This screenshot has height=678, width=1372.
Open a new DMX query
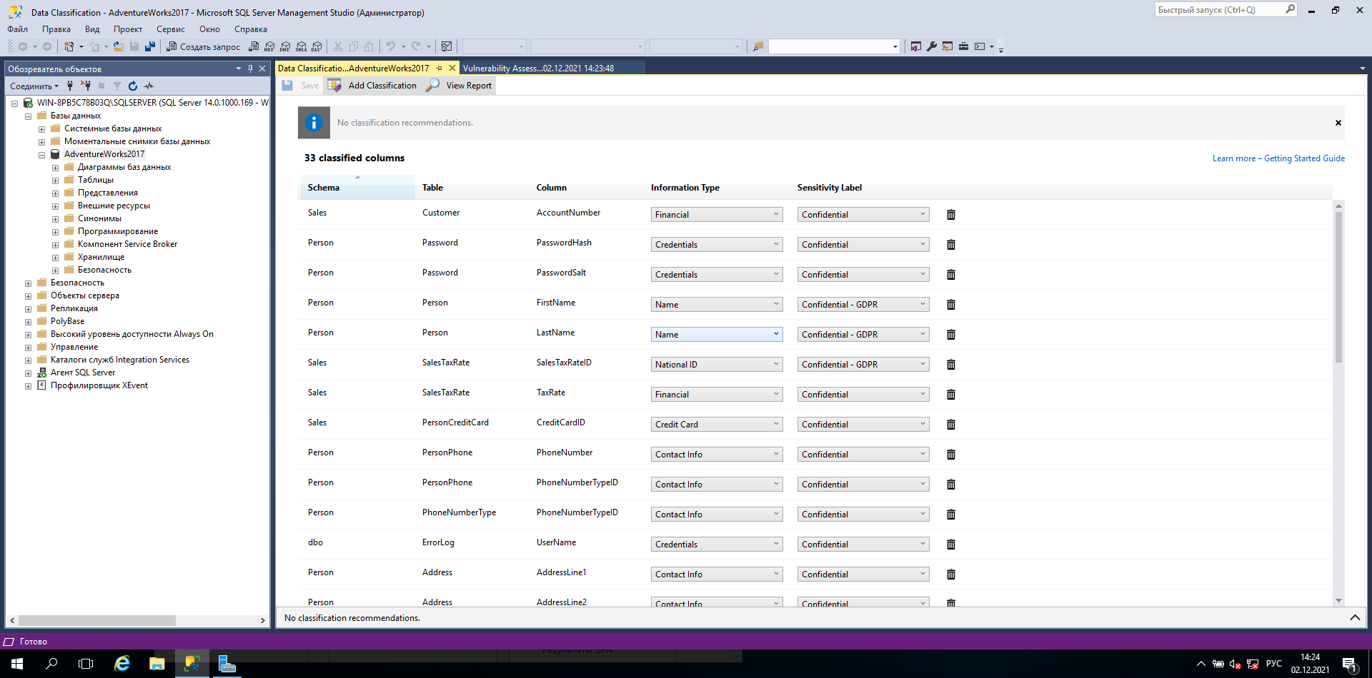[285, 46]
